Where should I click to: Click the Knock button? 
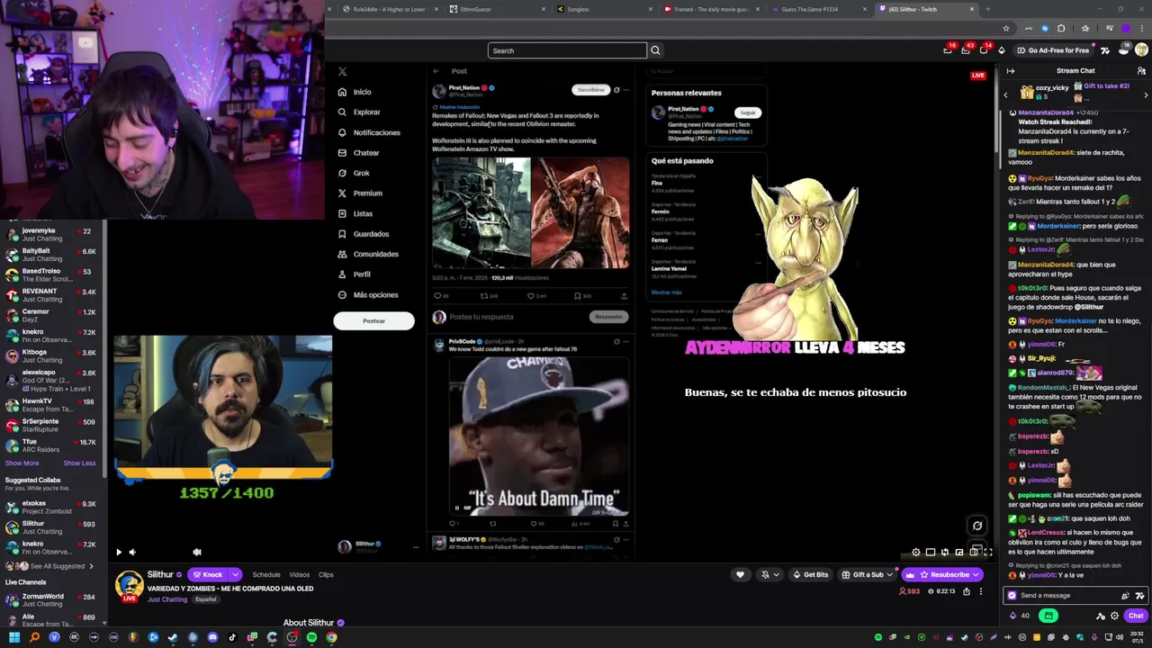click(208, 574)
